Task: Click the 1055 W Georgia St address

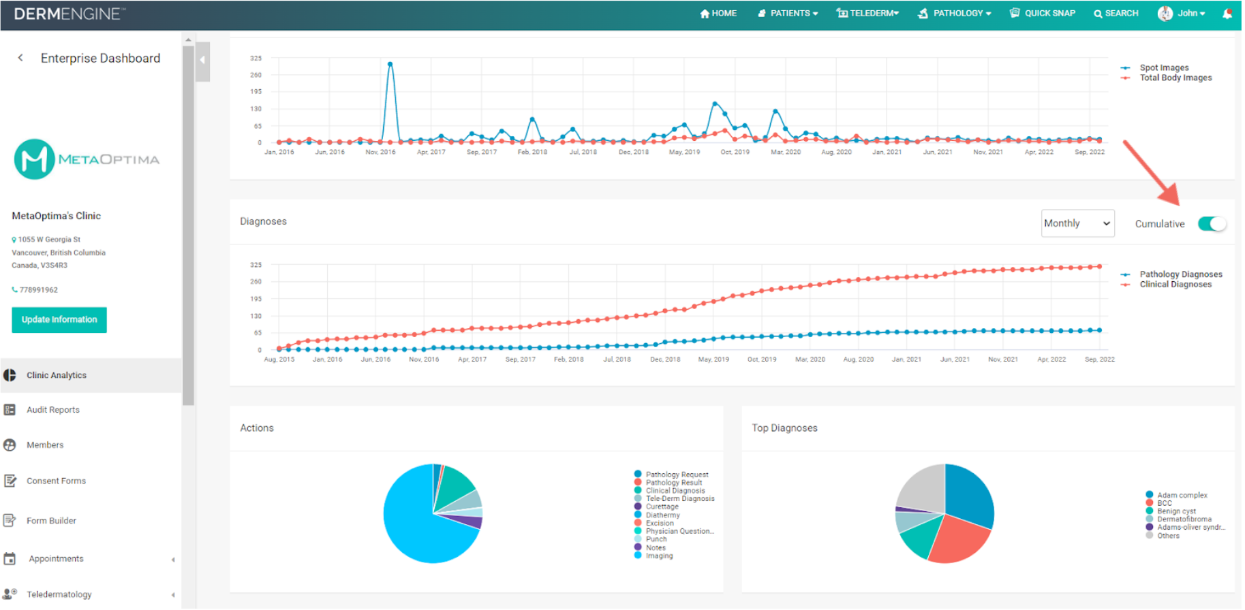Action: 49,240
